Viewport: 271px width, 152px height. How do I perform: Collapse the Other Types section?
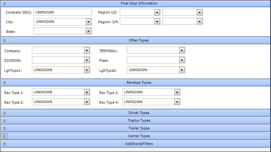[5, 41]
